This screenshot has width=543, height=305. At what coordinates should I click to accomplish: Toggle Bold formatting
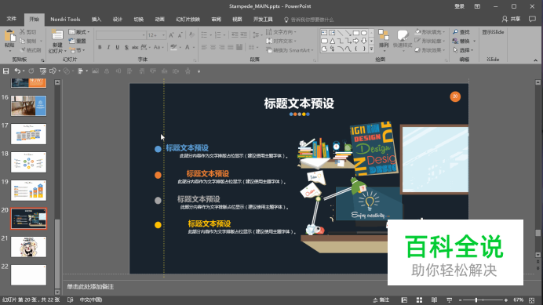click(100, 47)
